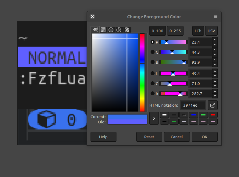Screen dimensions: 239x177
Task: Pick the blue history swatch
Action: pyautogui.click(x=194, y=115)
